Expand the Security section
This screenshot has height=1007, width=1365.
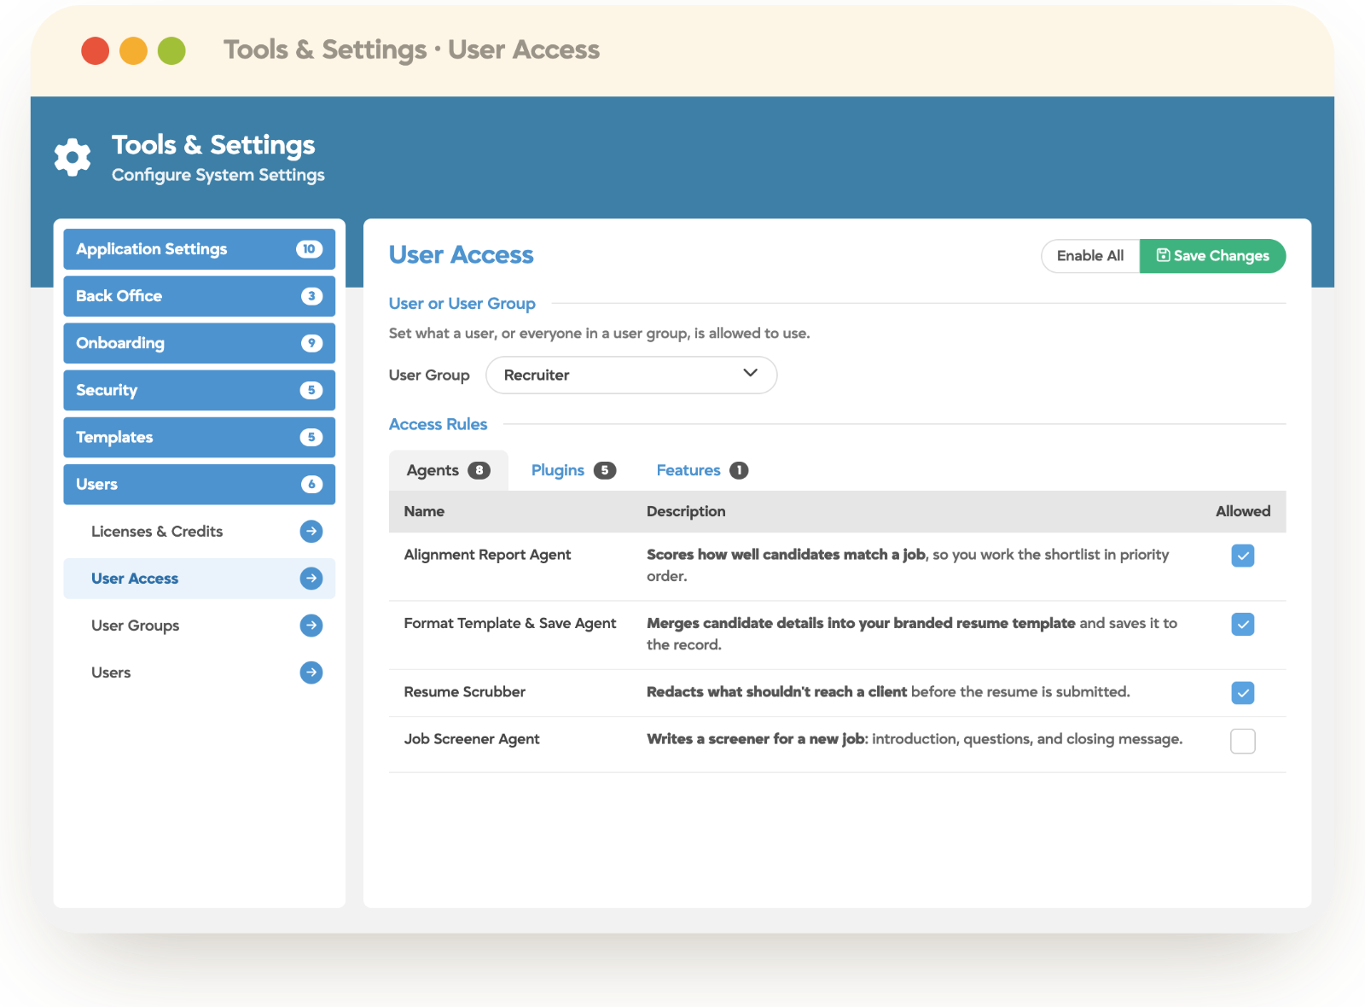pos(200,390)
